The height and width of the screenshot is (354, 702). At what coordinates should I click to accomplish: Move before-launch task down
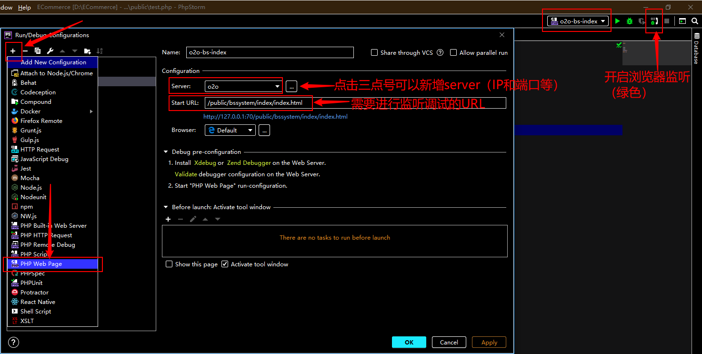click(x=218, y=219)
